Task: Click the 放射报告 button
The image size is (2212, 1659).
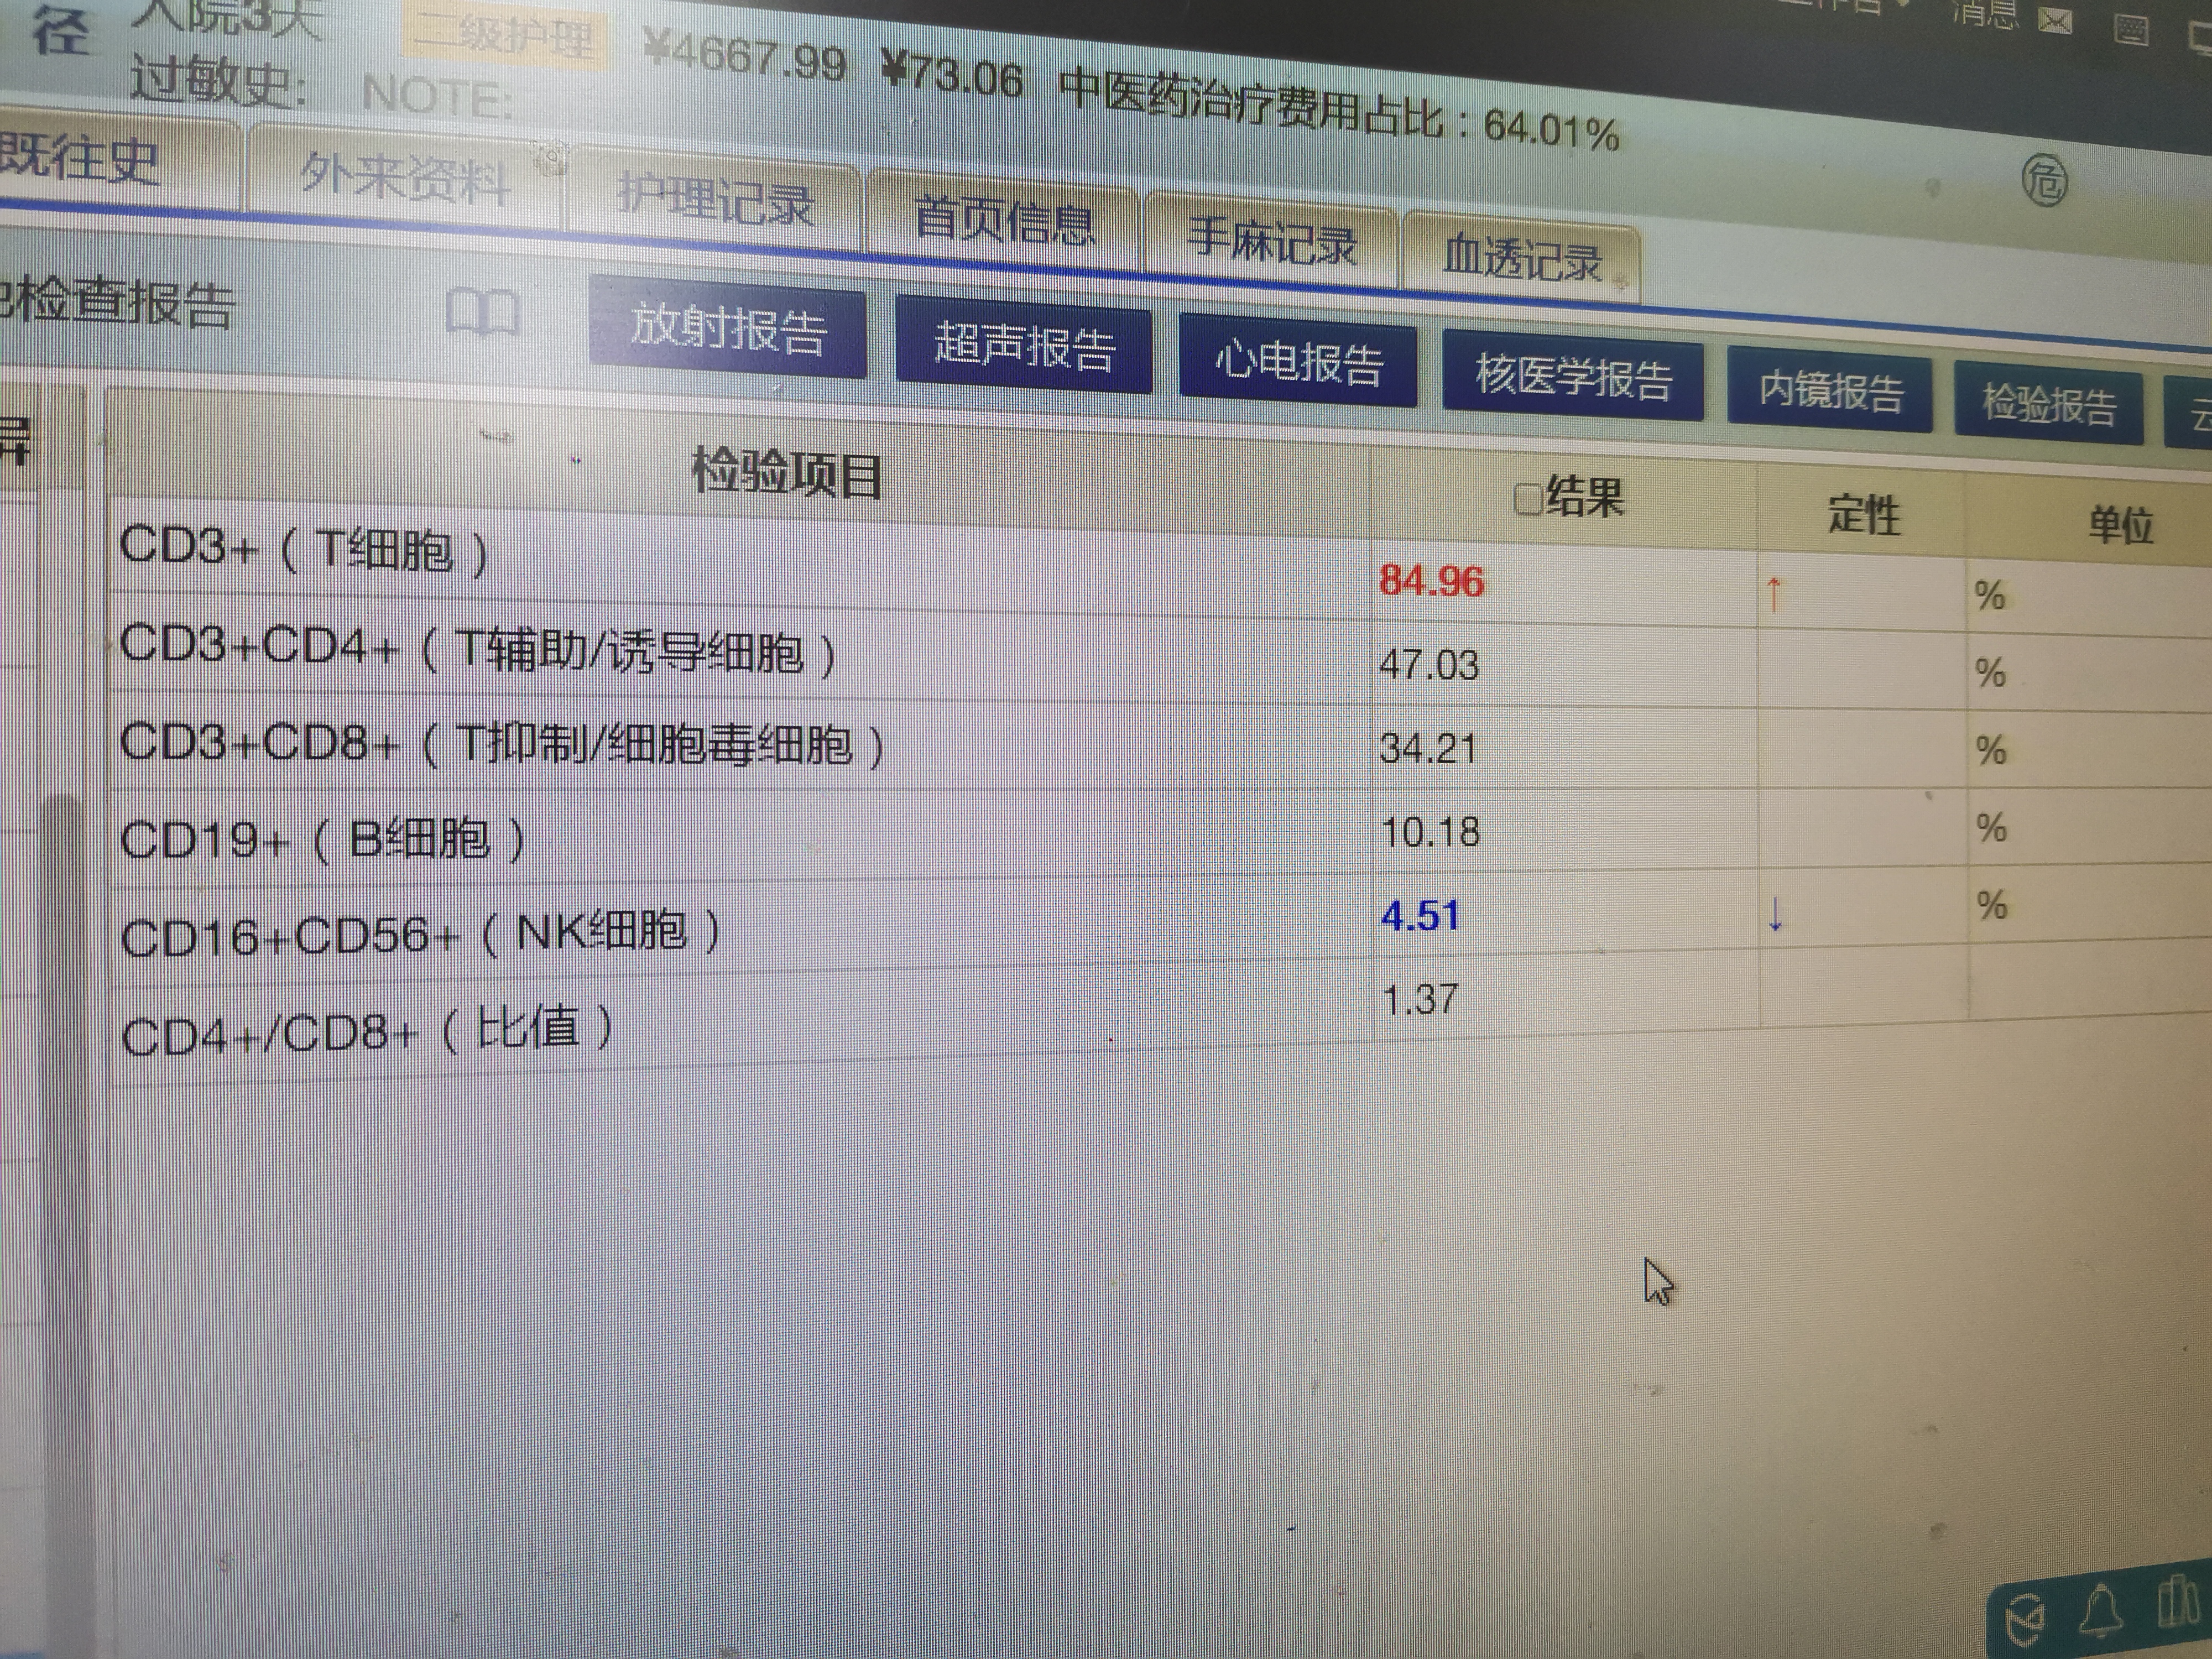Action: tap(727, 330)
